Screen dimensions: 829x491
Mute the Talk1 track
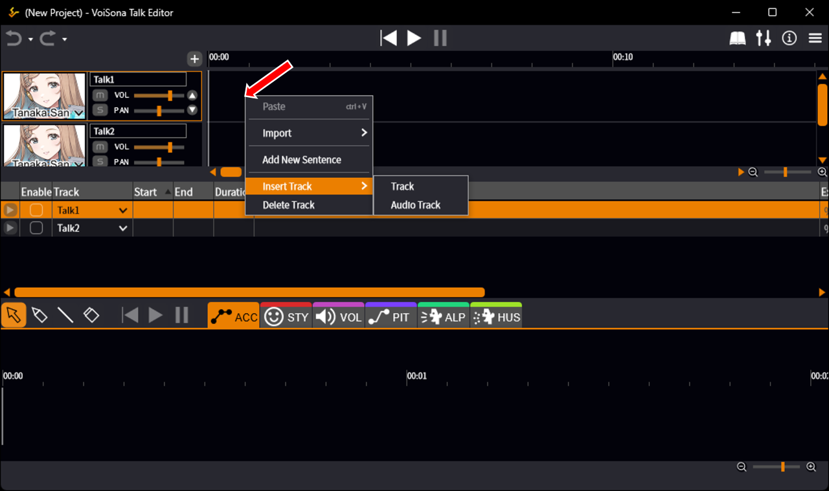coord(100,95)
